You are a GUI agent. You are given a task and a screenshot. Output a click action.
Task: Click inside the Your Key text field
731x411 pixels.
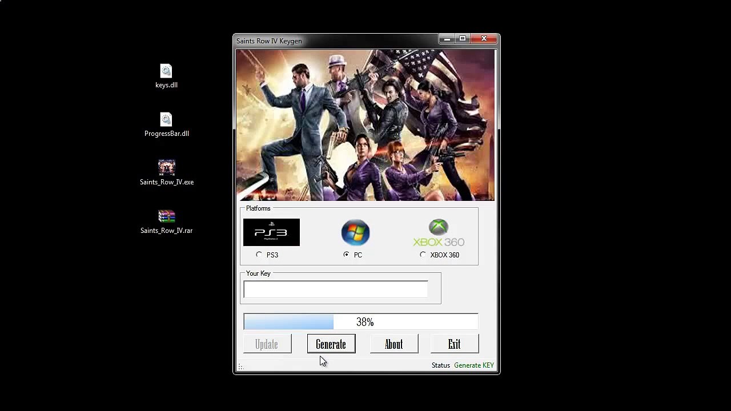coord(336,289)
